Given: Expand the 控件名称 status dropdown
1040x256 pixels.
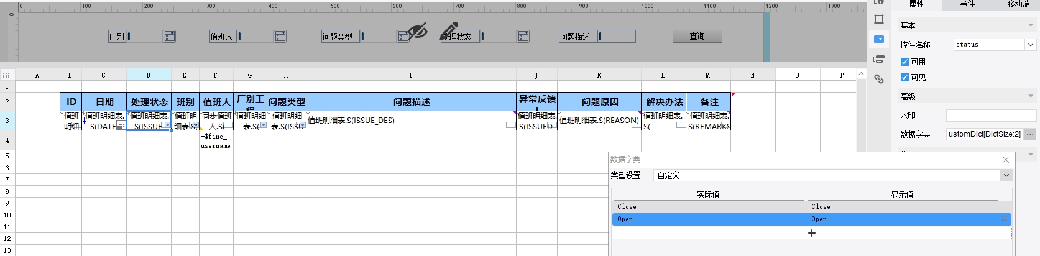Looking at the screenshot, I should point(1030,45).
